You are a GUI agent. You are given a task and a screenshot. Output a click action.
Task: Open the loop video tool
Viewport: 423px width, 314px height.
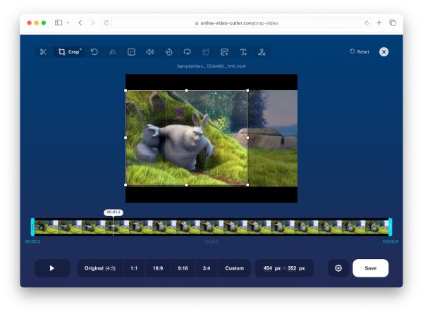pyautogui.click(x=187, y=52)
